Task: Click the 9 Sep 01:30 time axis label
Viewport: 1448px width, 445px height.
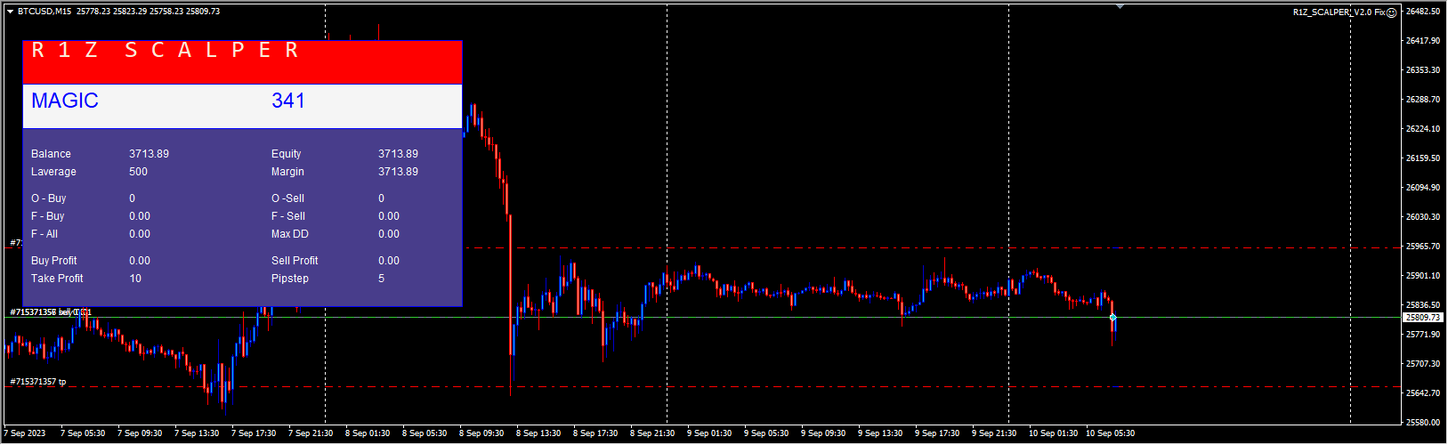Action: (x=709, y=433)
